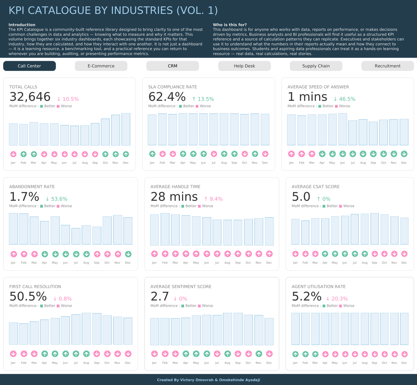The image size is (417, 385).
Task: Click Total Calls January down-arrow icon
Action: [x=13, y=154]
